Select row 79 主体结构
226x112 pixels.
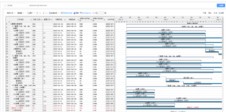pos(60,83)
